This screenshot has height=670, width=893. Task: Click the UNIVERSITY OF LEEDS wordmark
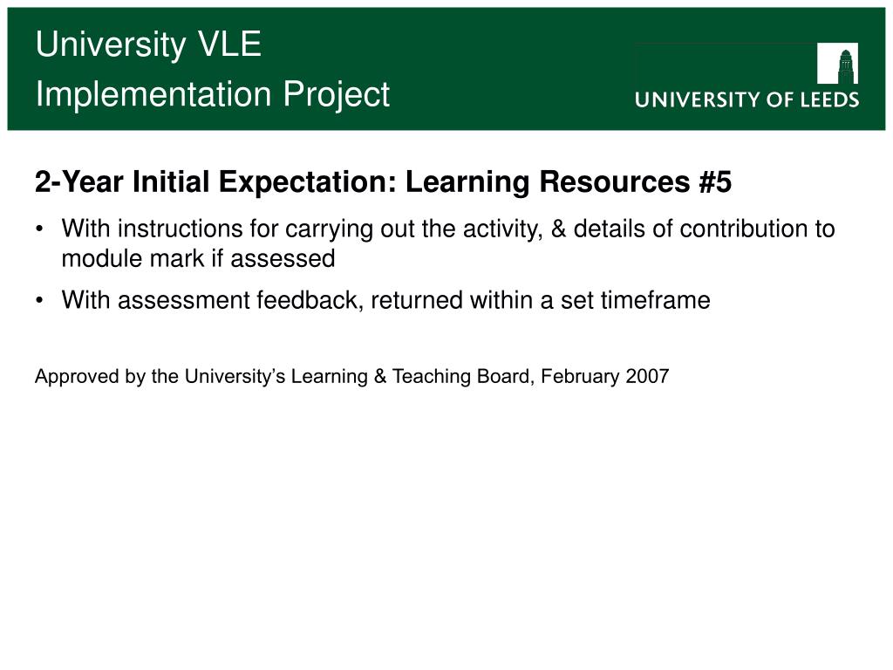pyautogui.click(x=746, y=99)
